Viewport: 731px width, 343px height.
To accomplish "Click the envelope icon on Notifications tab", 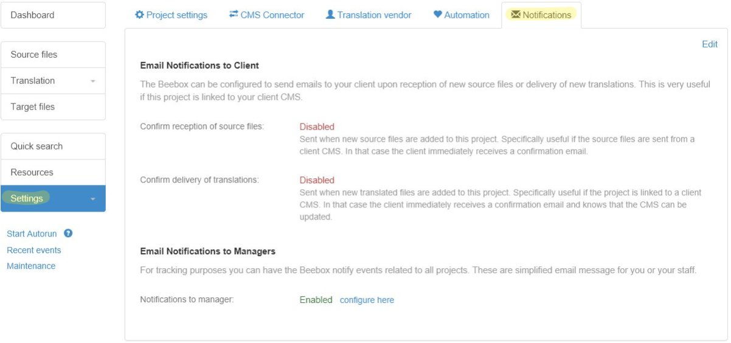I will tap(516, 15).
